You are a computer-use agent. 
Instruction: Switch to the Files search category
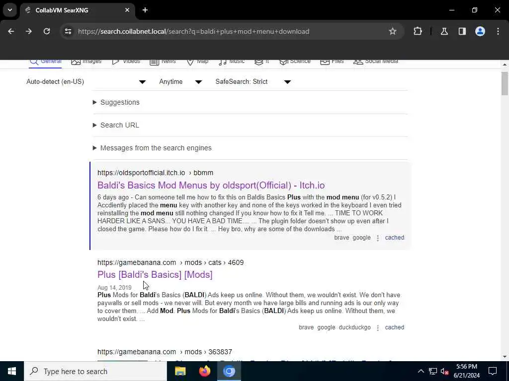[x=332, y=62]
